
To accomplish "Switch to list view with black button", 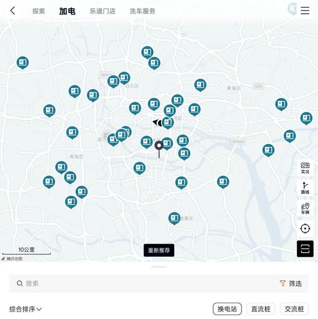I will point(305,249).
